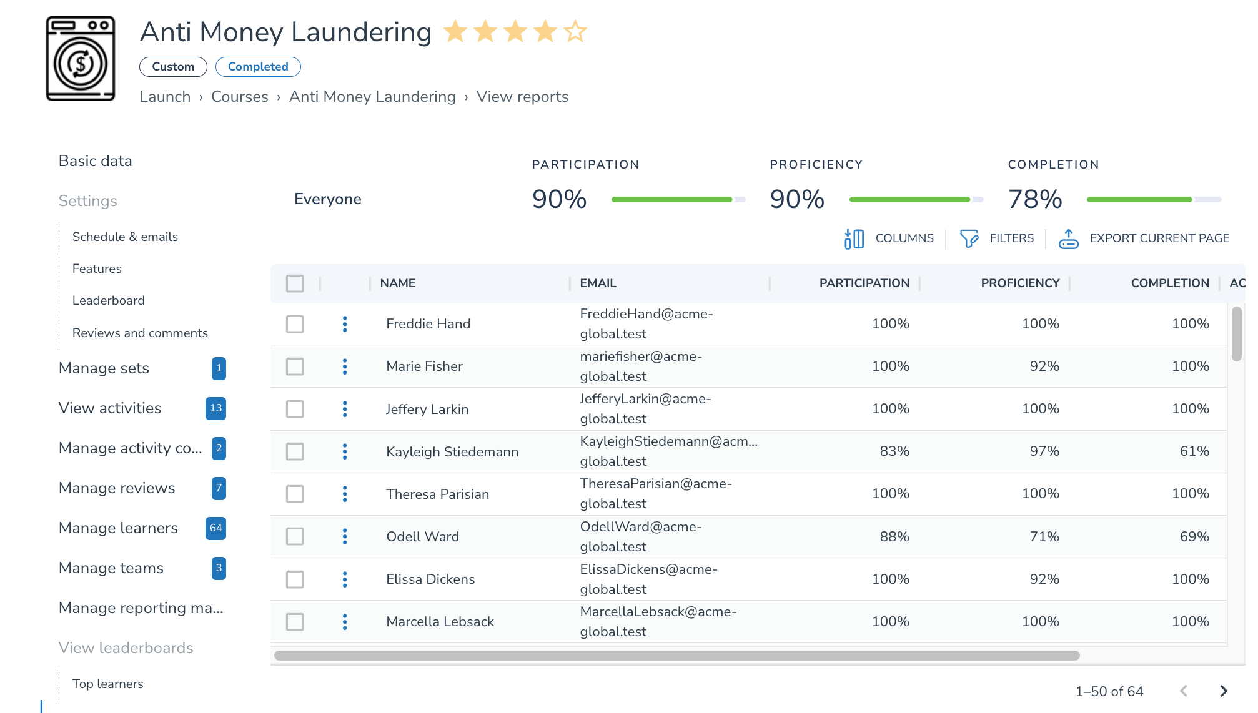
Task: Open the Features settings page
Action: [97, 268]
